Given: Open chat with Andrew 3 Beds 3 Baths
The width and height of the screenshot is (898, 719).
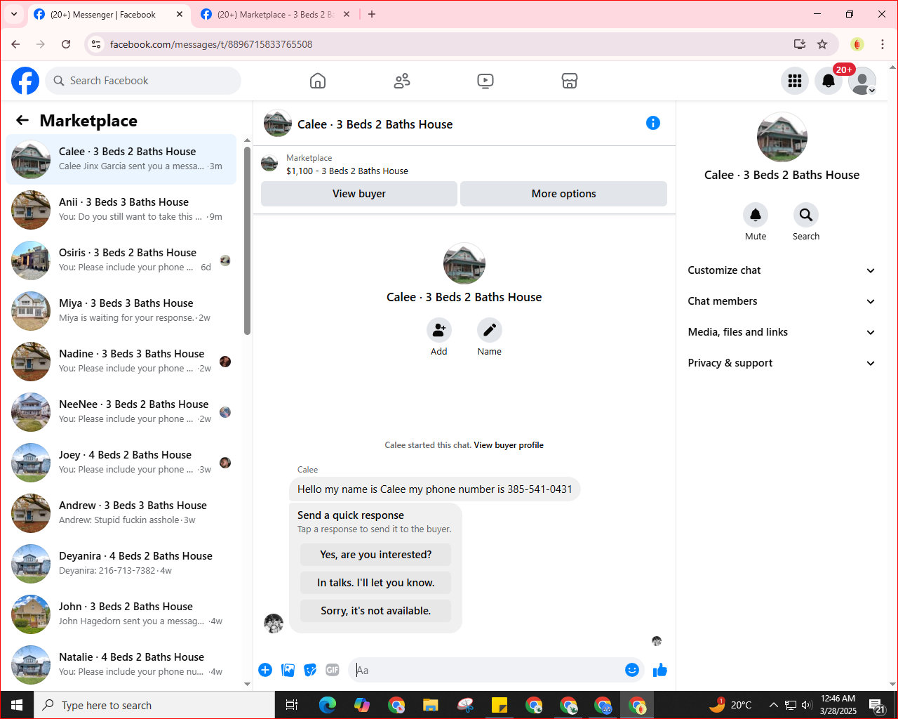Looking at the screenshot, I should click(x=121, y=513).
